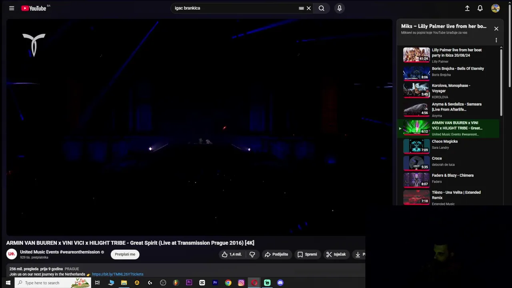Switch to the Opera browser taskbar icon

pyautogui.click(x=254, y=283)
